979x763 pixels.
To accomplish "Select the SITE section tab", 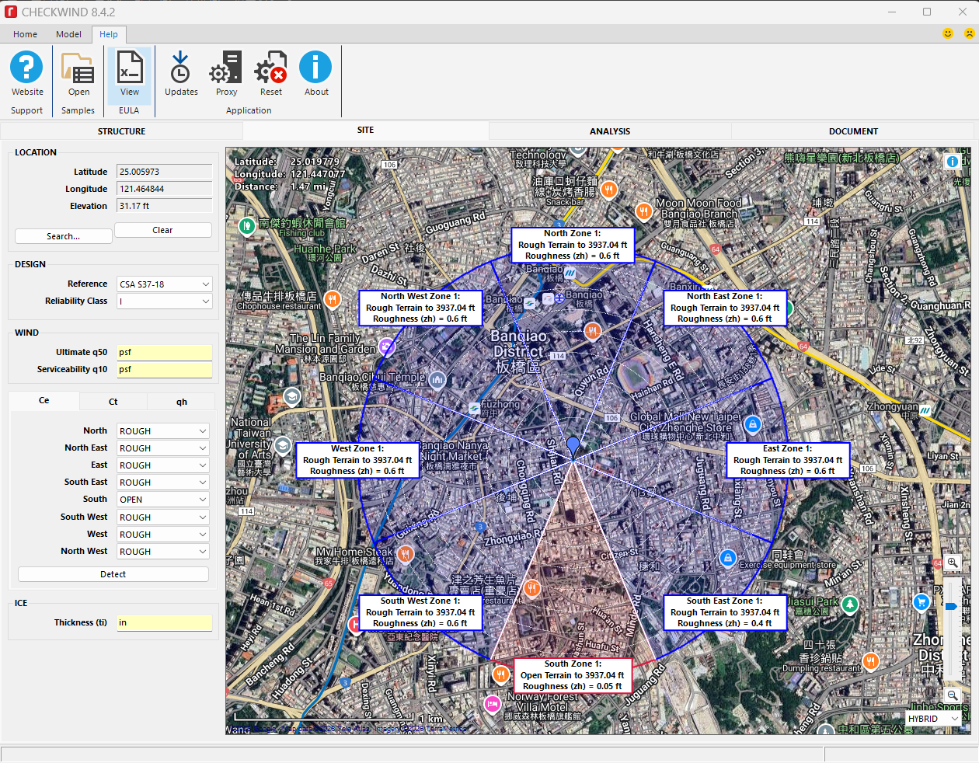I will pyautogui.click(x=365, y=131).
